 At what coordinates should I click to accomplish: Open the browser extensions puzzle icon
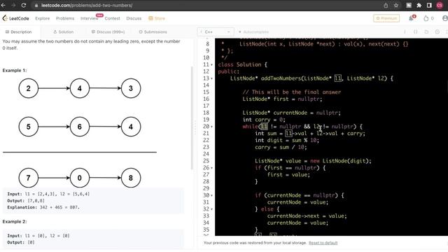pos(419,5)
